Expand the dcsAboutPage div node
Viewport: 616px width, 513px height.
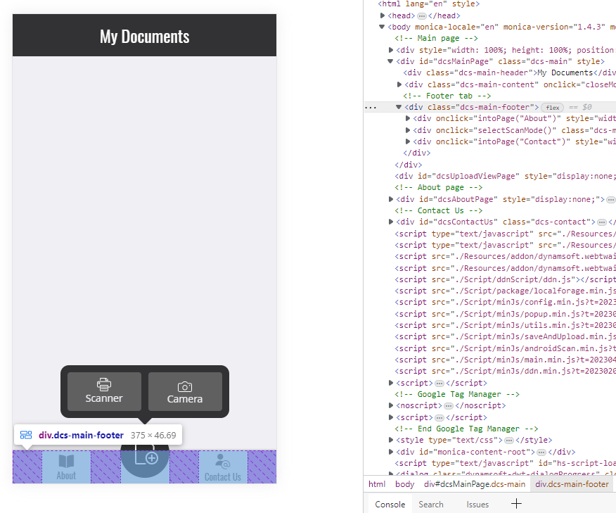(391, 199)
